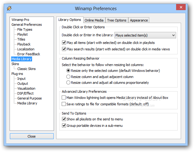This screenshot has height=152, width=194.
Task: Open Output plug-ins page
Action: 23,84
